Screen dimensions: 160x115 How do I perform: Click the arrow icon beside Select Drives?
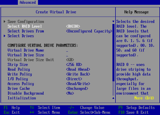click(5, 36)
